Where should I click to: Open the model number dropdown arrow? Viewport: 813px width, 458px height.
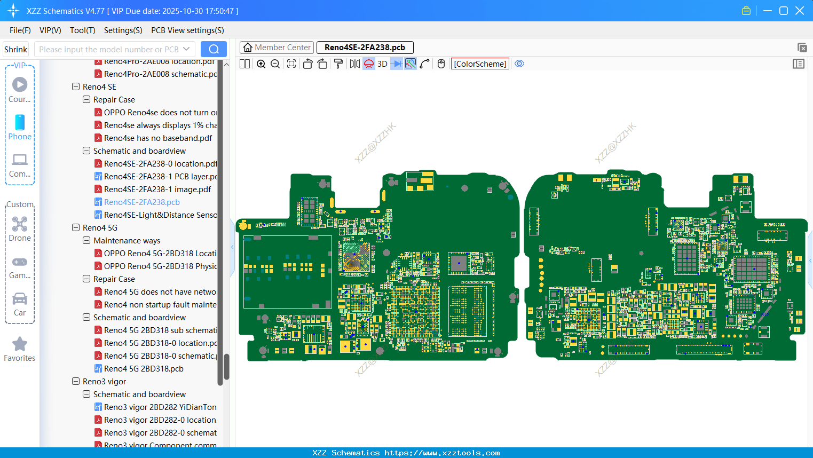pyautogui.click(x=186, y=49)
